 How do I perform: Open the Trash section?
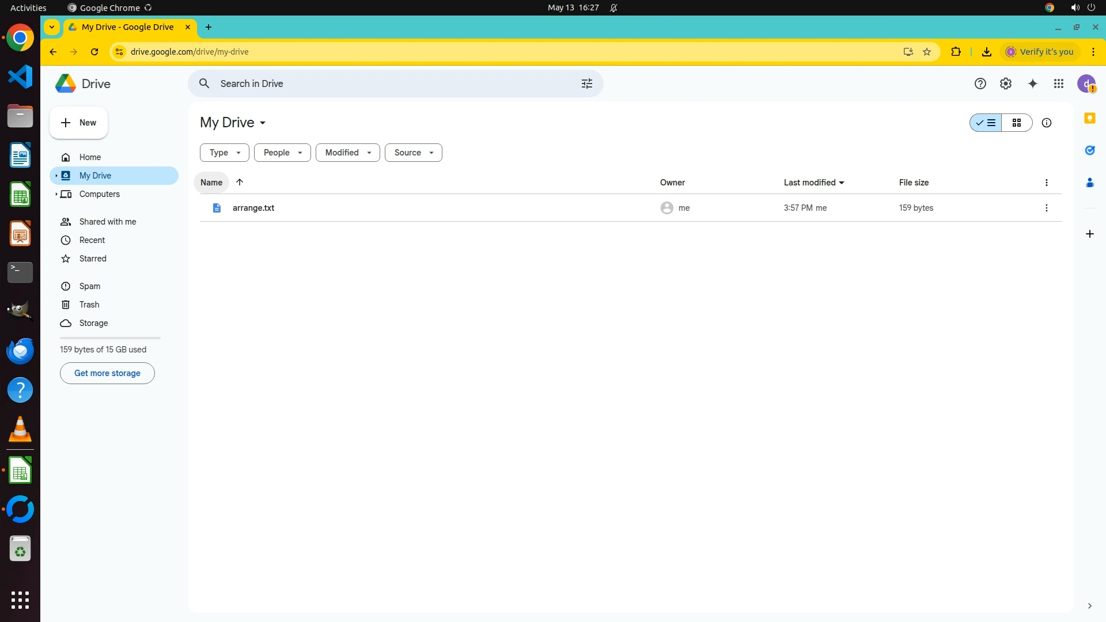click(x=89, y=305)
